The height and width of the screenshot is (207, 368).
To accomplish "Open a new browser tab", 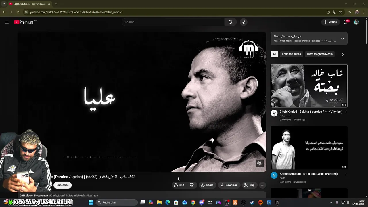I will coord(56,4).
